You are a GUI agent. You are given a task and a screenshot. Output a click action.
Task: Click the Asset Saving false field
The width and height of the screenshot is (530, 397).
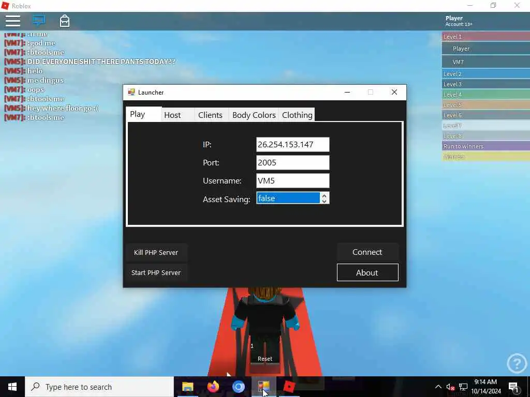click(x=288, y=198)
